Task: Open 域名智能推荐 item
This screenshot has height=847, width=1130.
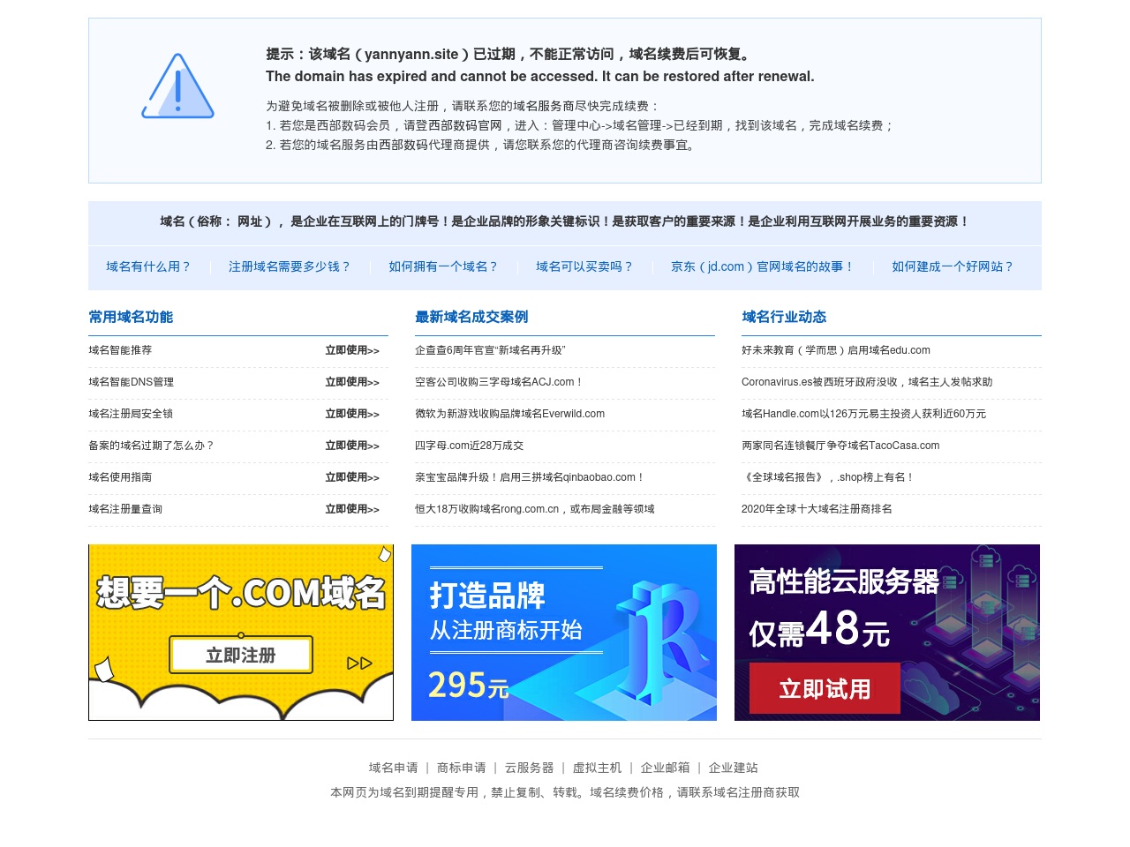Action: [x=120, y=350]
